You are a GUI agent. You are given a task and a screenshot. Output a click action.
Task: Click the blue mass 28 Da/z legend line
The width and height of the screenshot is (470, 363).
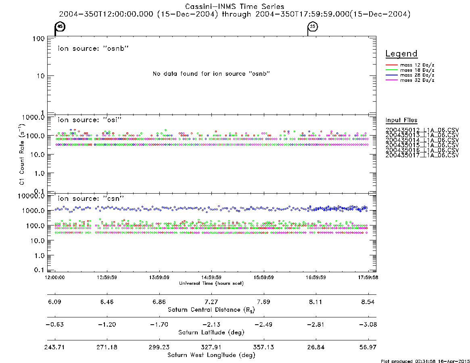click(x=391, y=75)
